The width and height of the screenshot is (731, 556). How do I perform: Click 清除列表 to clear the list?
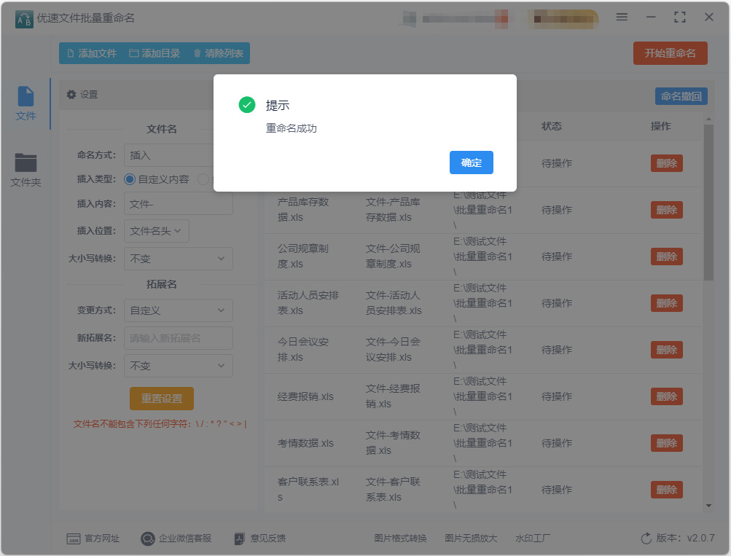[x=219, y=53]
